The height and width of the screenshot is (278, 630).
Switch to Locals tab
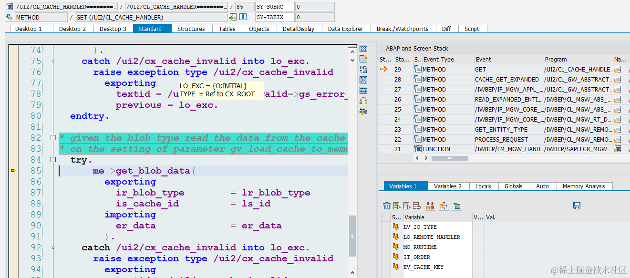pos(483,186)
